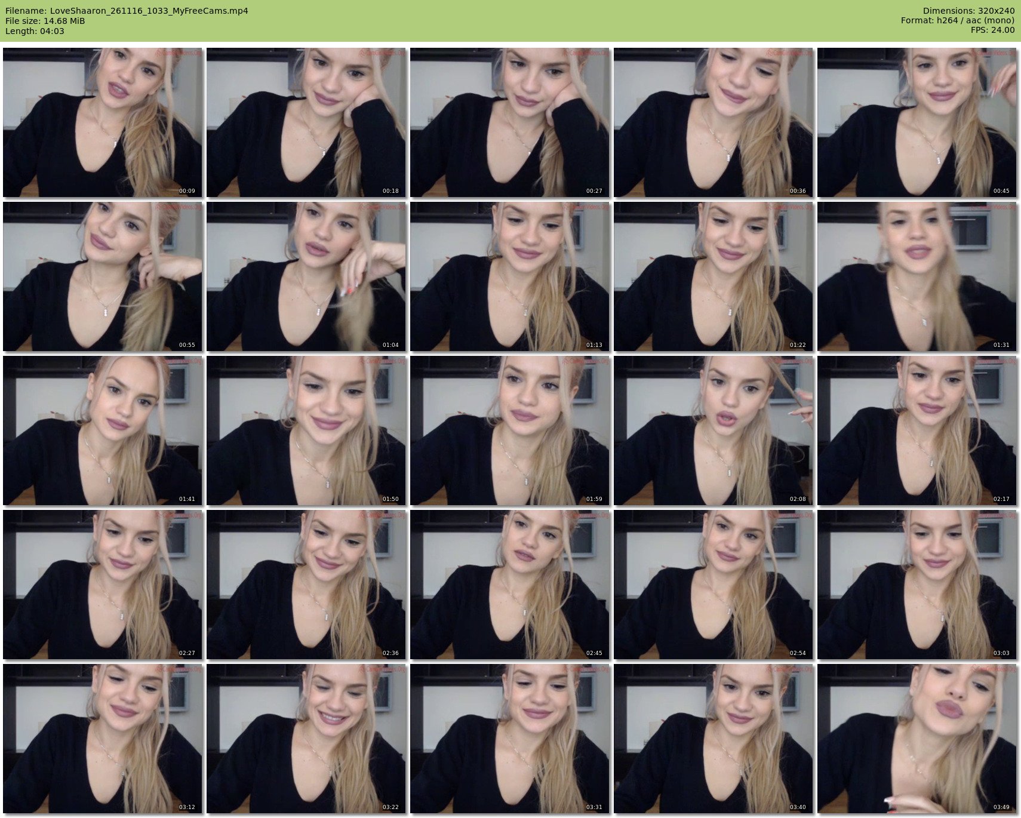Select the 01:22 video frame
Image resolution: width=1021 pixels, height=818 pixels.
click(x=714, y=276)
